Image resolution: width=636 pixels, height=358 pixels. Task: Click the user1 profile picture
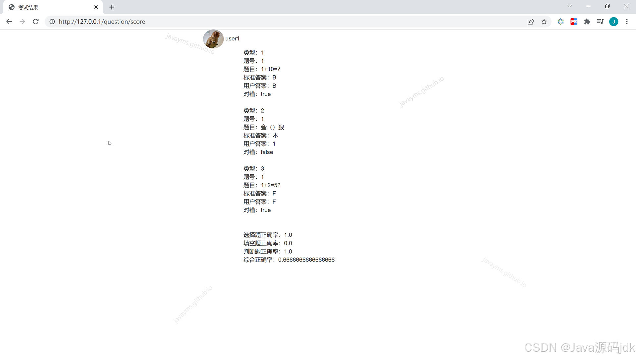[x=213, y=39]
